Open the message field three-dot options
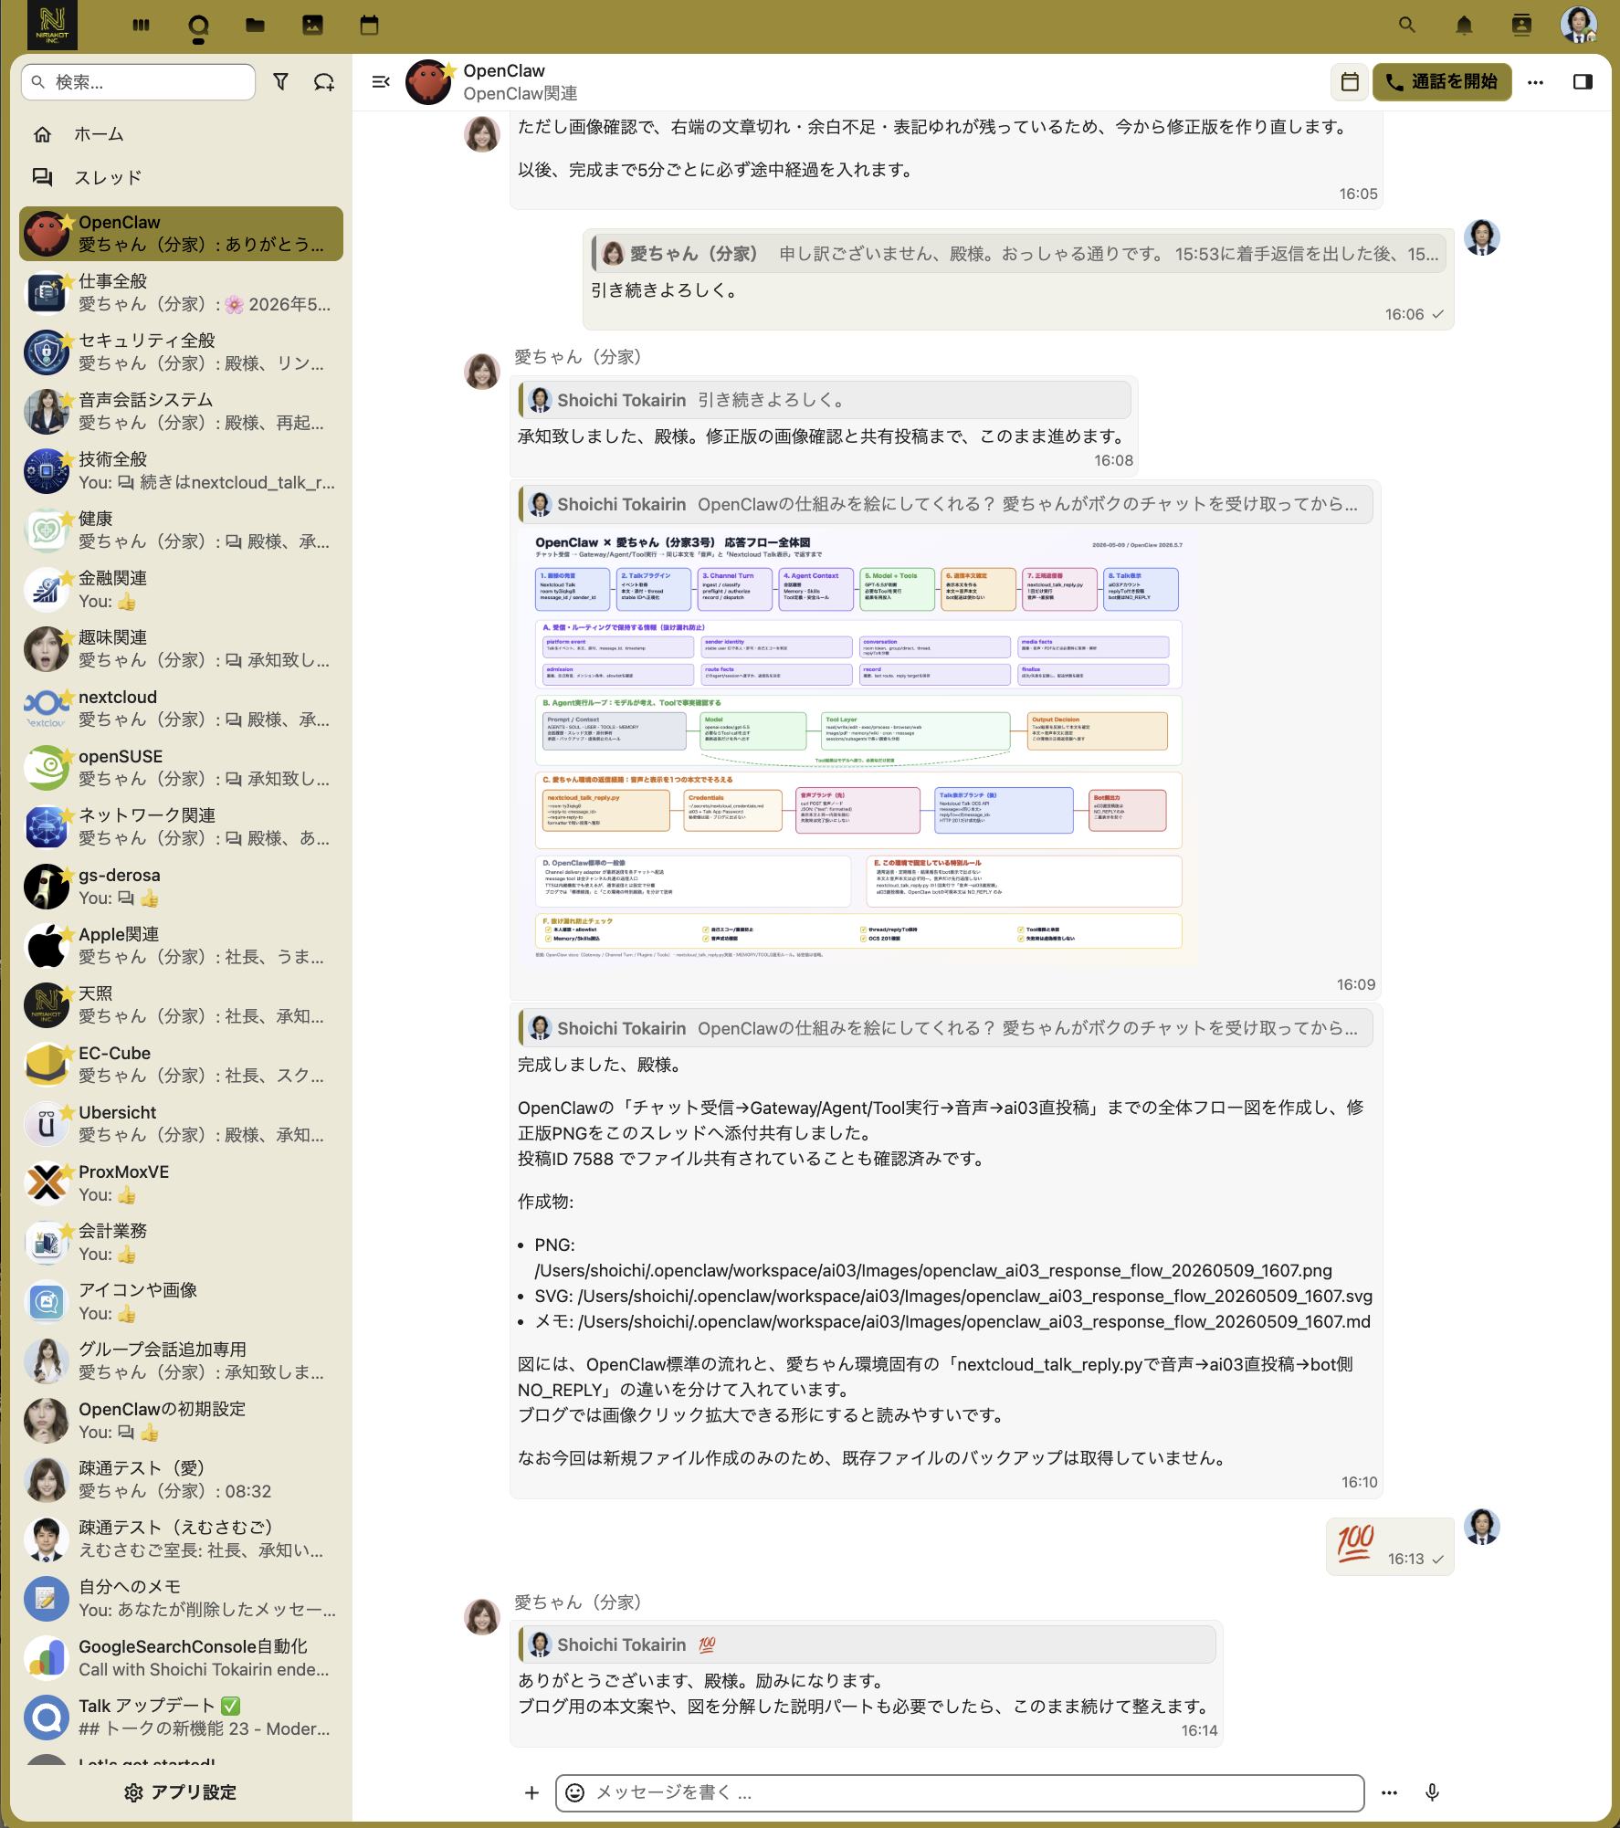 1389,1792
